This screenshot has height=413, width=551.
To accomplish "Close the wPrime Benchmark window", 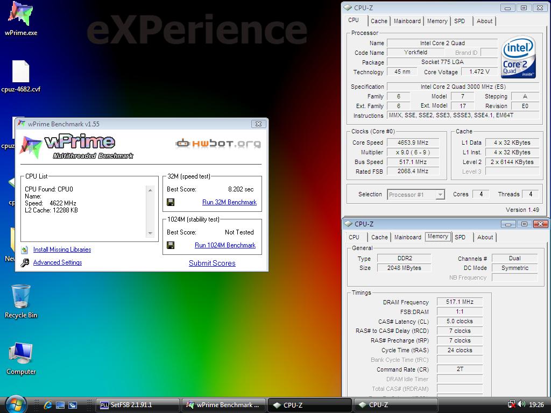I will pos(258,124).
